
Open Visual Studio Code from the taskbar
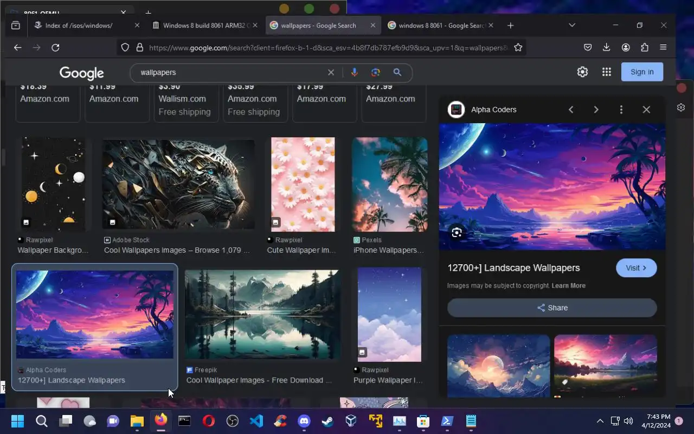pyautogui.click(x=256, y=421)
